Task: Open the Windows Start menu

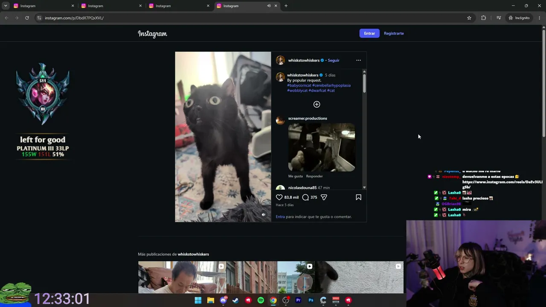Action: coord(198,300)
